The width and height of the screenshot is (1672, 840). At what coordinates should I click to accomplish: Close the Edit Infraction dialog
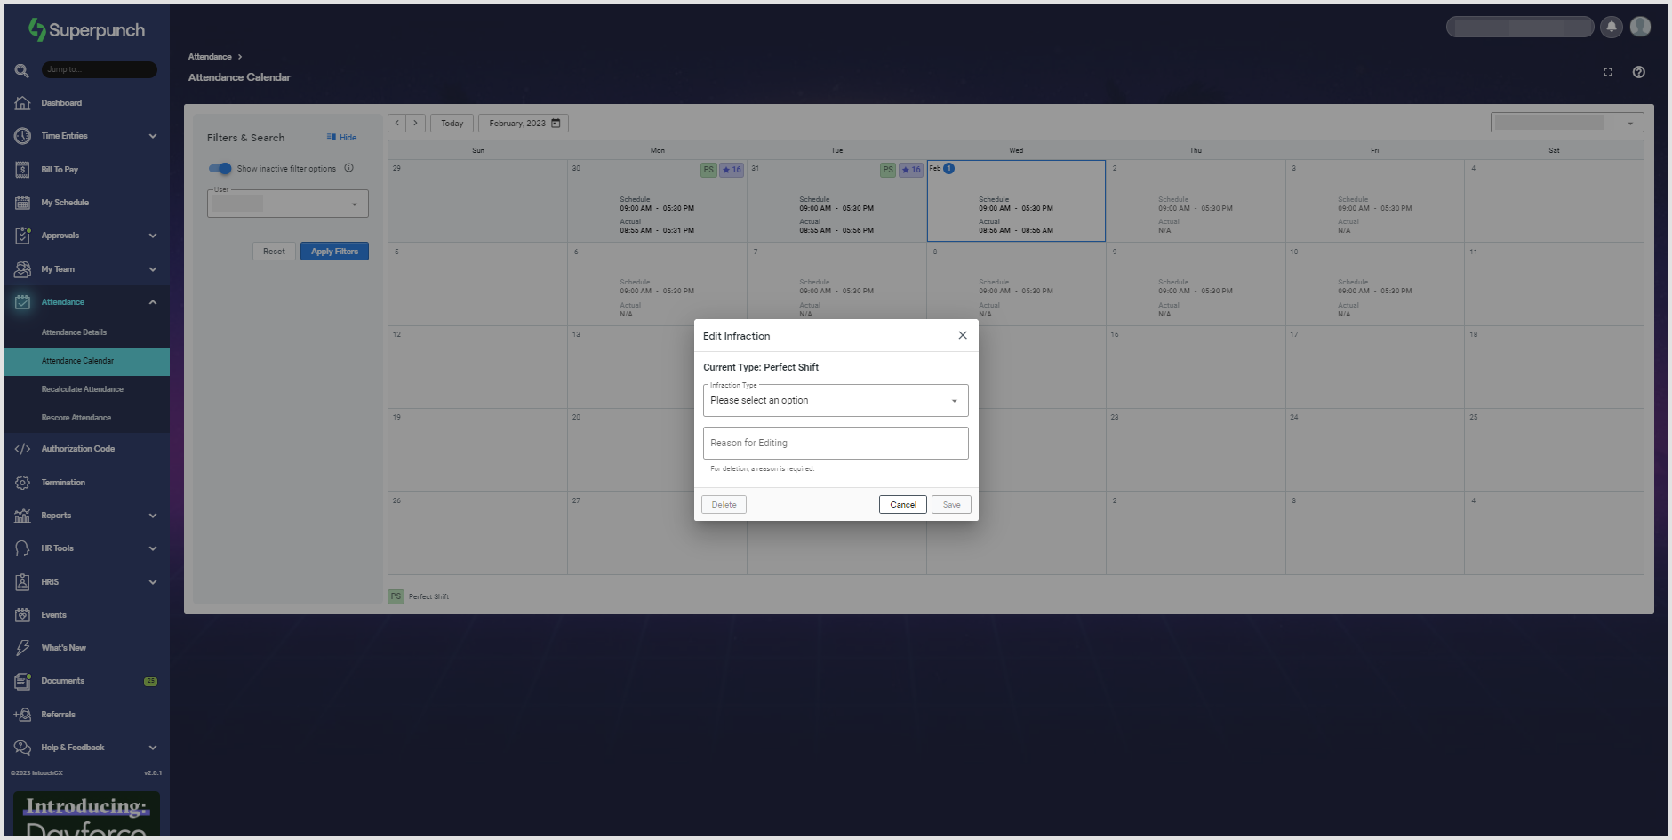pyautogui.click(x=962, y=335)
